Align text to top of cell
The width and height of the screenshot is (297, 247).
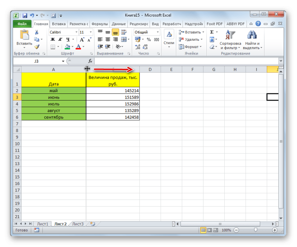tap(100, 32)
